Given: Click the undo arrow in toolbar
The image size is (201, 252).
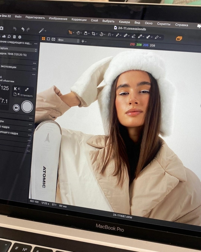Looking at the screenshot, I should tap(23, 29).
